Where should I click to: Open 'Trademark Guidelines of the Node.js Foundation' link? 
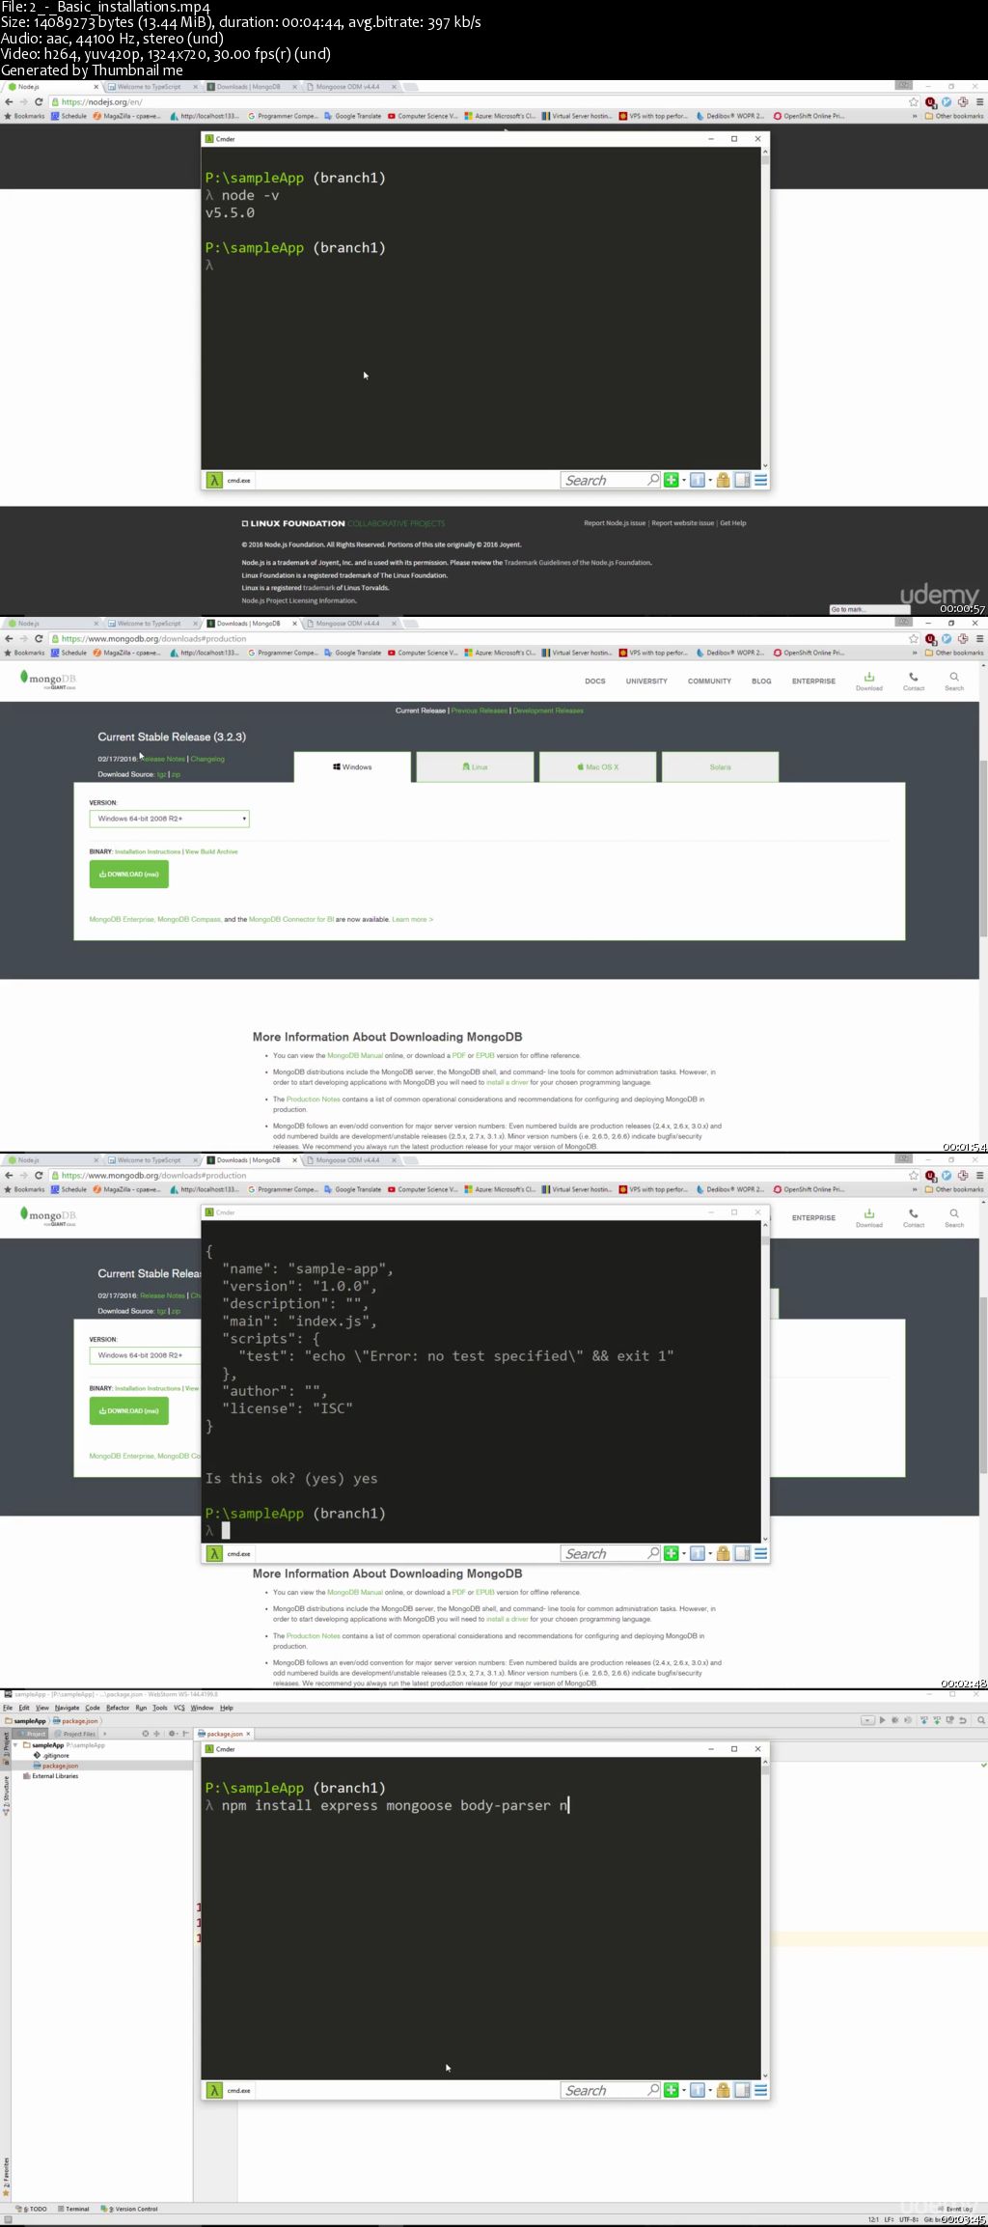[578, 563]
